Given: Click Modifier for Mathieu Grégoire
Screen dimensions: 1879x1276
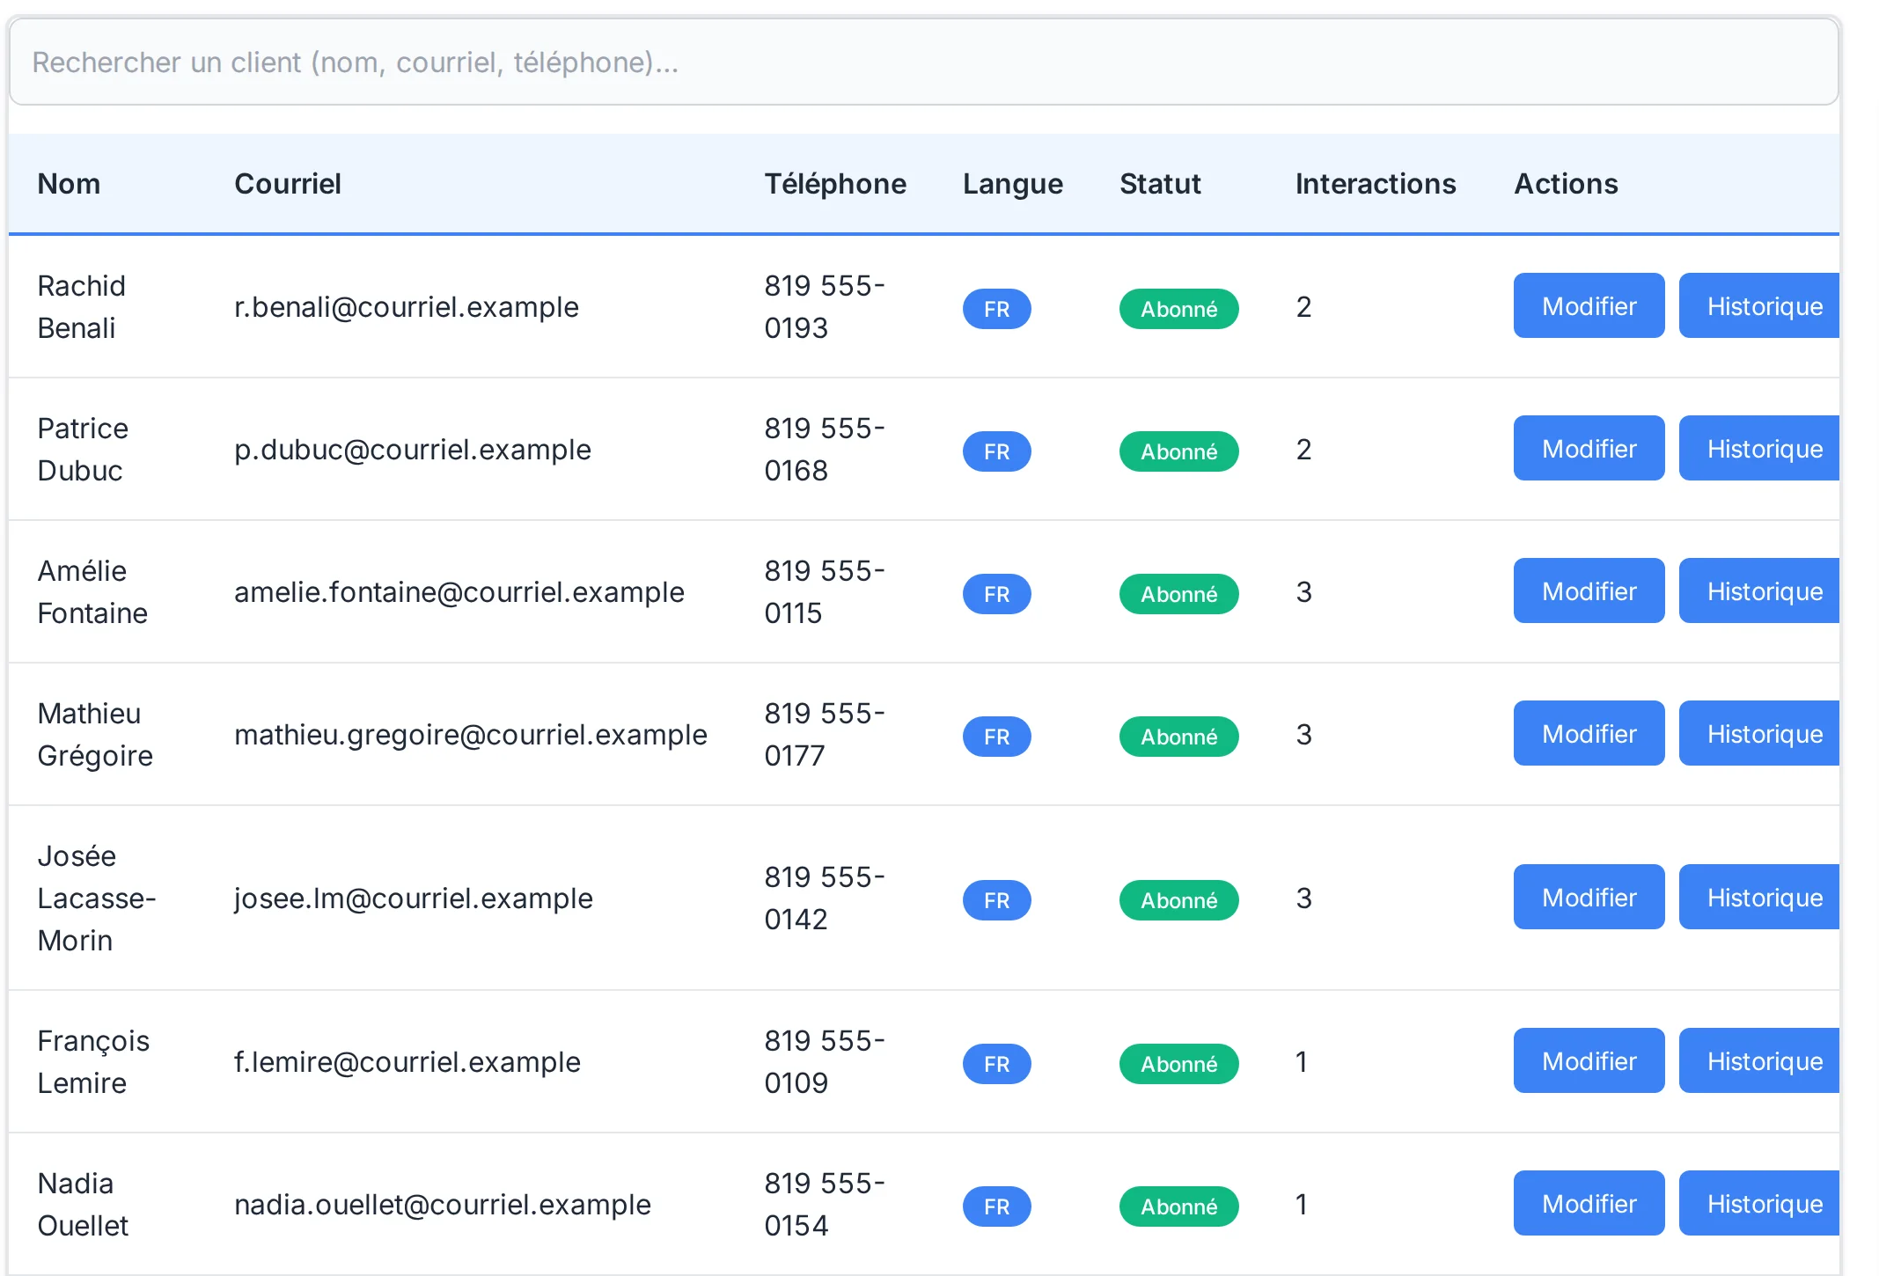Looking at the screenshot, I should pyautogui.click(x=1589, y=734).
